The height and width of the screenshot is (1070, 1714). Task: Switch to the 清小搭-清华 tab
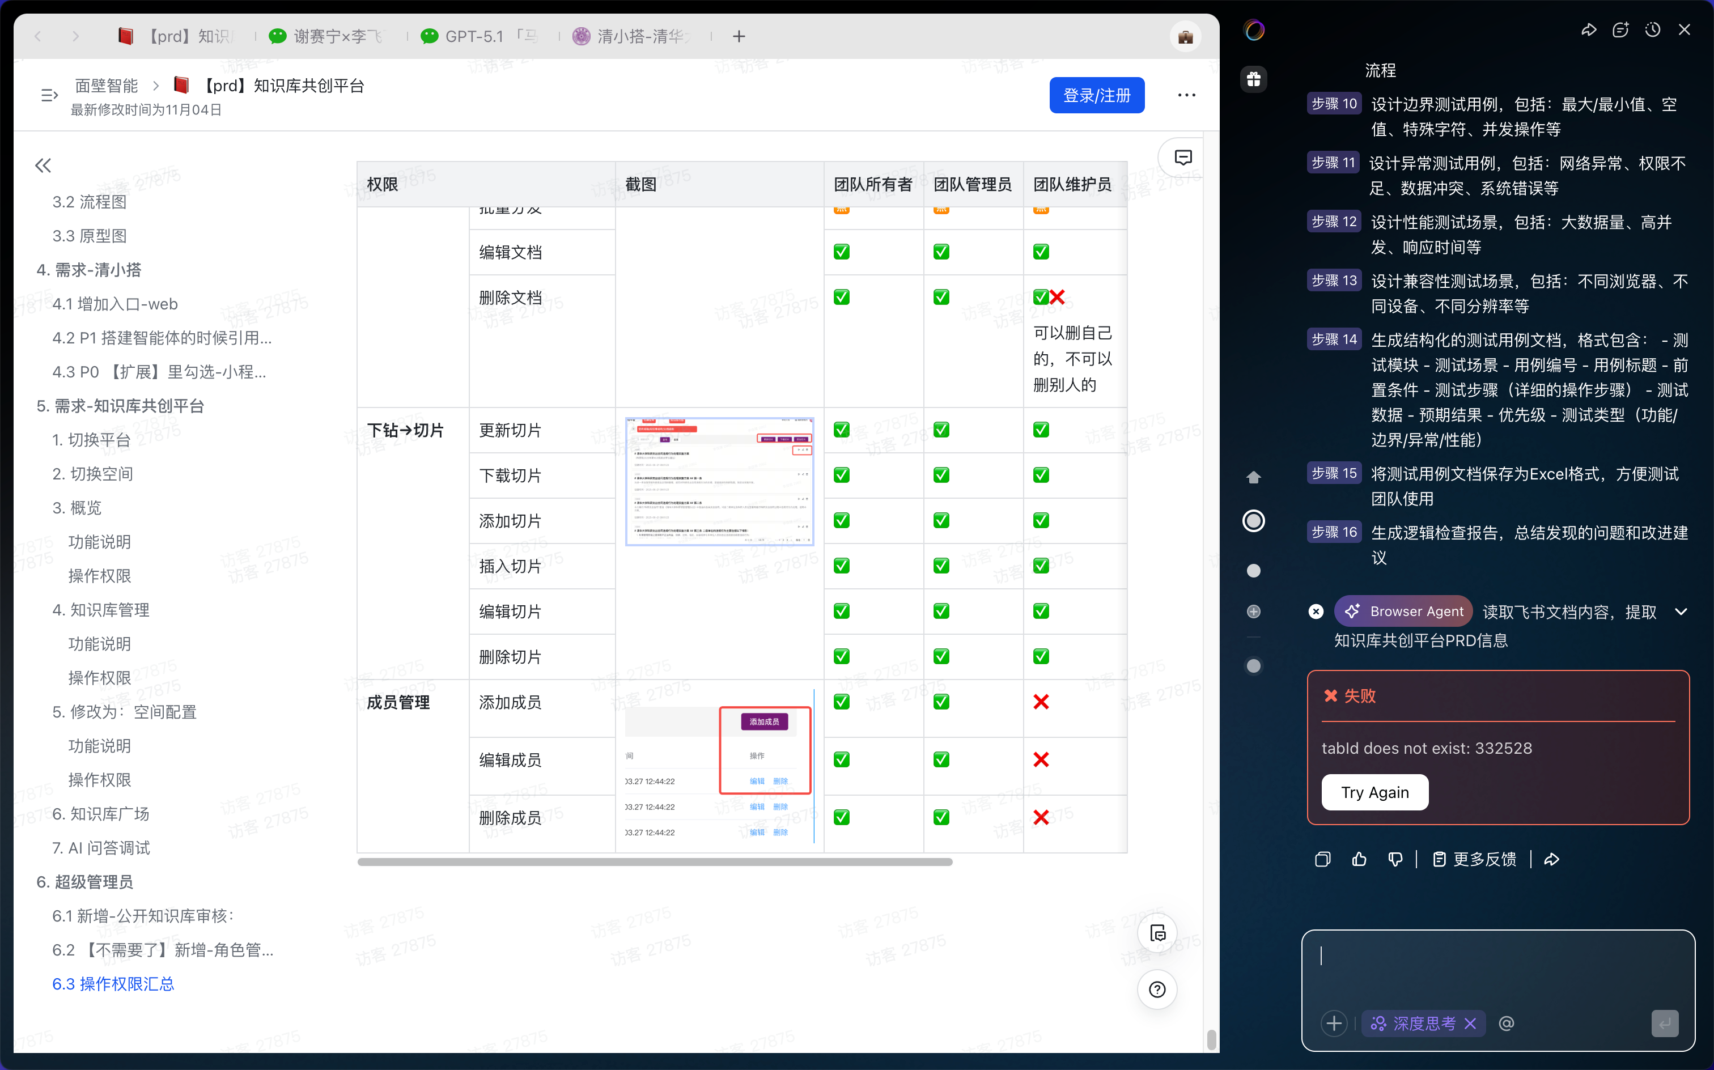(x=633, y=36)
